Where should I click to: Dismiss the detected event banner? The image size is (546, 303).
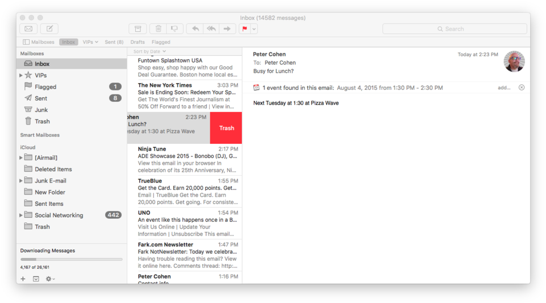tap(521, 88)
